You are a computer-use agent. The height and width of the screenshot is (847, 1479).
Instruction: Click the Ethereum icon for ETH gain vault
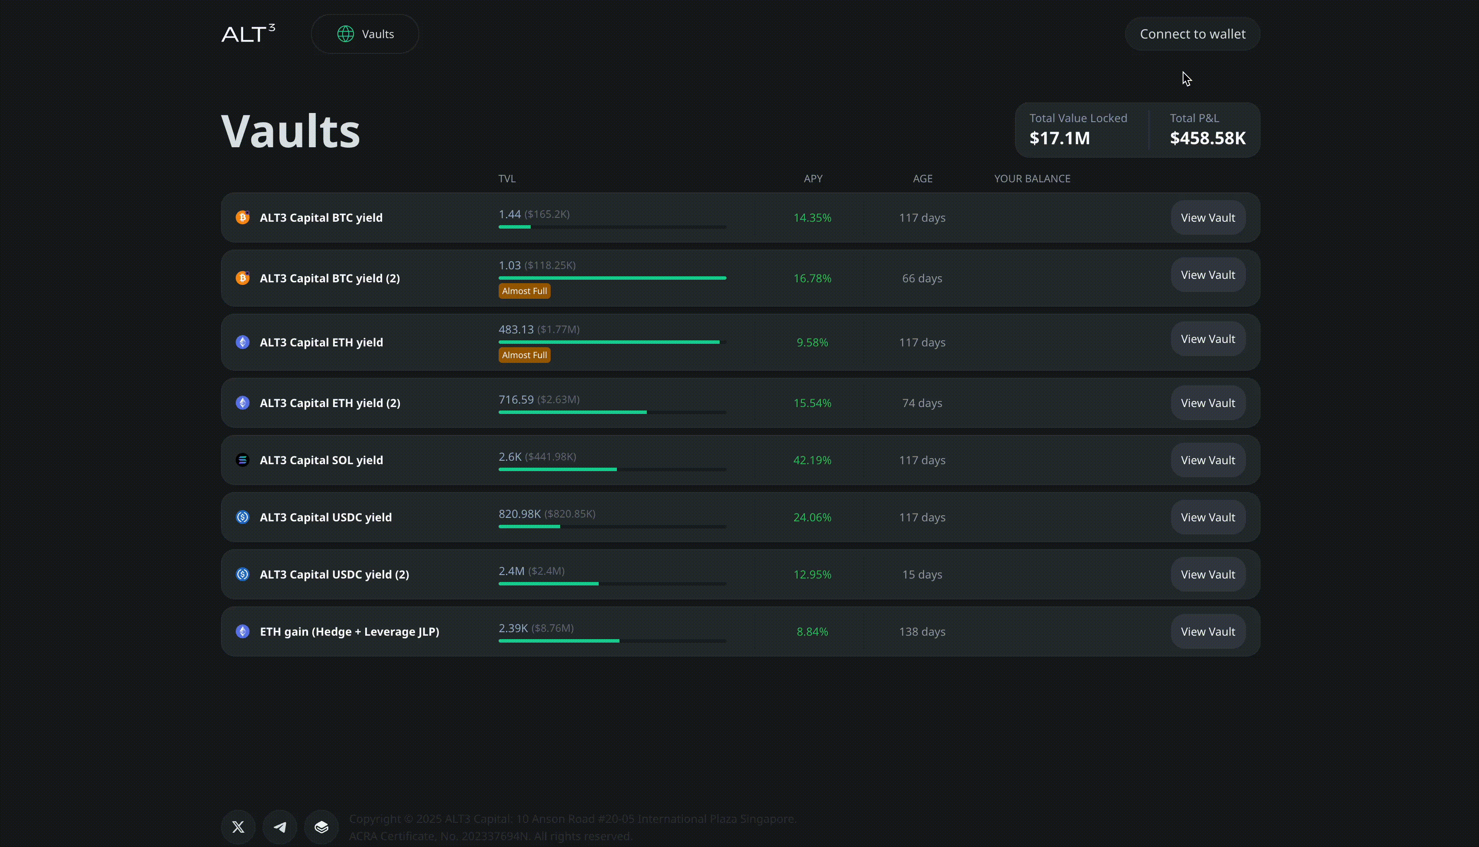click(x=243, y=631)
